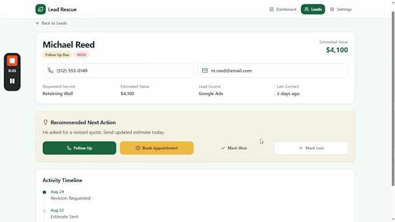Screen dimensions: 395x222
Task: Click the Michael Reed name heading
Action: [69, 45]
